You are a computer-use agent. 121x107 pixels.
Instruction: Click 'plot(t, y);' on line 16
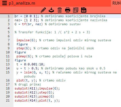coord(27,80)
